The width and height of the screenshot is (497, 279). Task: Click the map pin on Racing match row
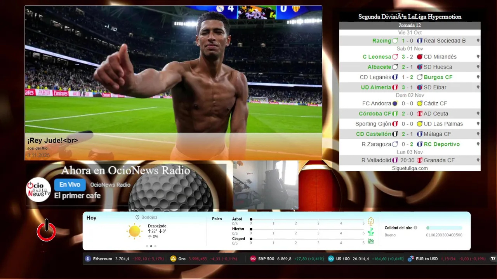click(478, 41)
